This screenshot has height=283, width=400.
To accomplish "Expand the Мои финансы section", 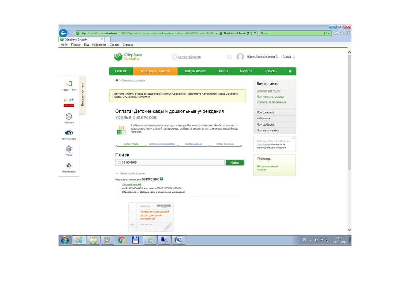I will 265,112.
